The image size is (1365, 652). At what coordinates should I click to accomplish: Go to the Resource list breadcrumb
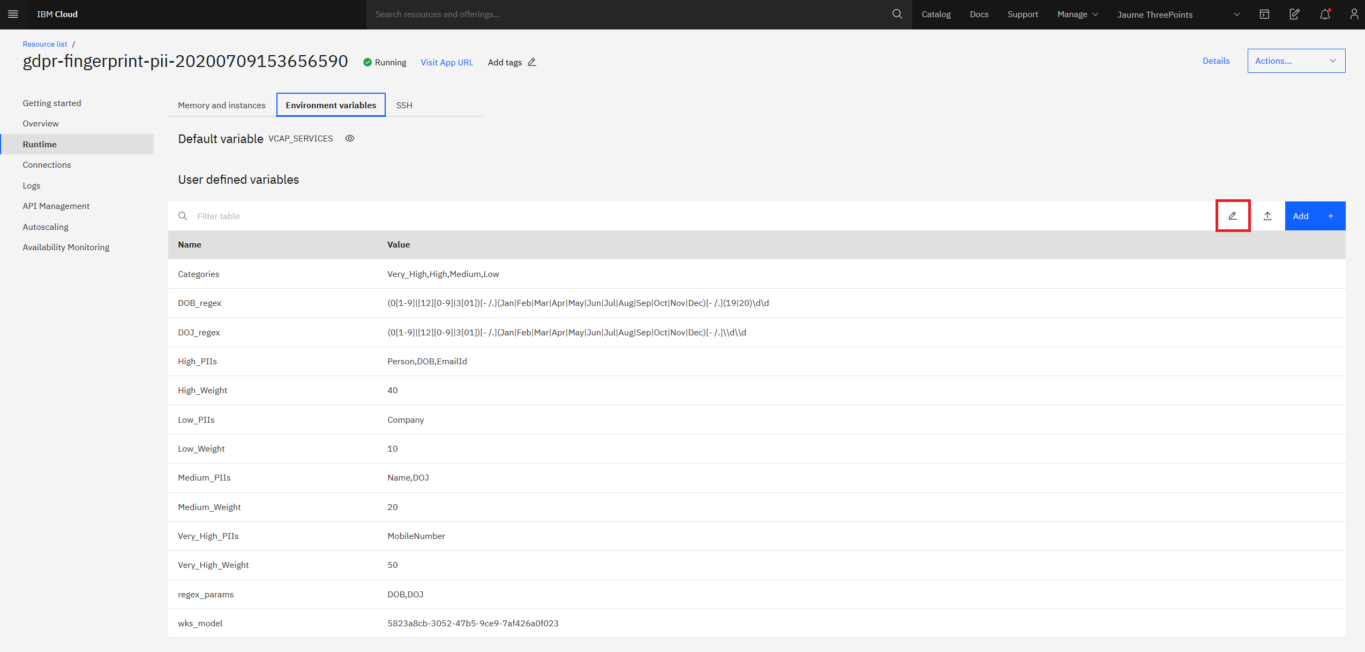[x=45, y=44]
